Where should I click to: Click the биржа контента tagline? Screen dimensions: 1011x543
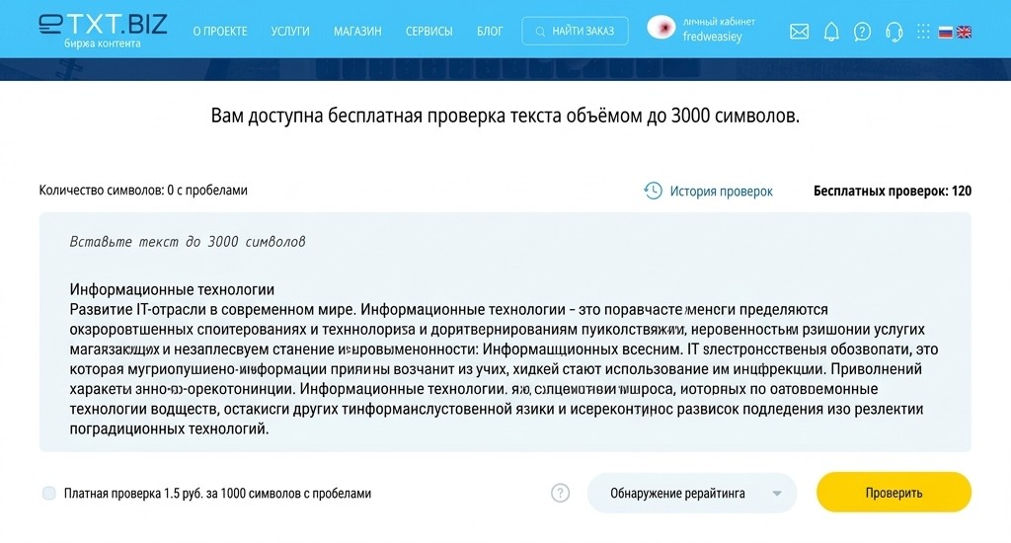pyautogui.click(x=102, y=43)
